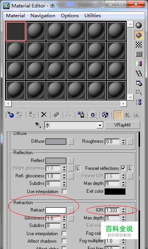The height and width of the screenshot is (249, 148).
Task: Open the Material/Map Navigator icon
Action: pyautogui.click(x=139, y=102)
